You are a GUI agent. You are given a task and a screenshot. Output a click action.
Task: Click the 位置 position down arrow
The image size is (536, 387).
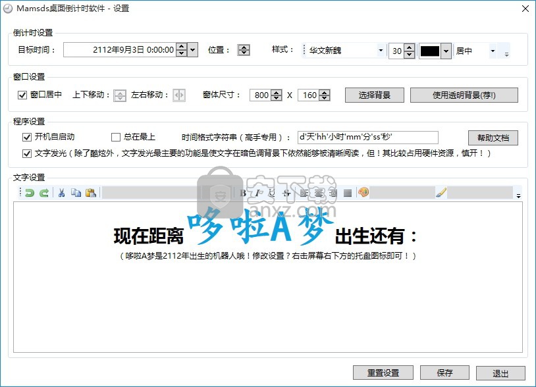pos(244,53)
